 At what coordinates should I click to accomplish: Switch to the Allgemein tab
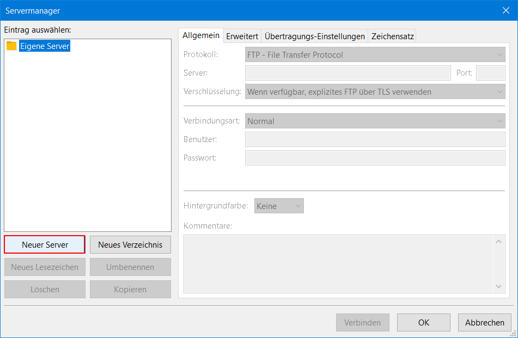201,36
